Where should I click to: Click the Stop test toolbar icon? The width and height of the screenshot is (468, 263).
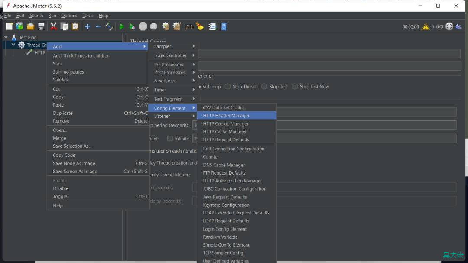click(x=143, y=26)
